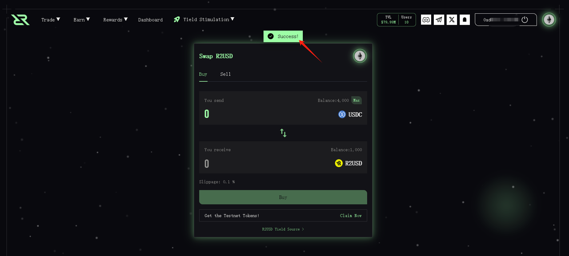
Task: Click the power disconnect icon
Action: (525, 20)
